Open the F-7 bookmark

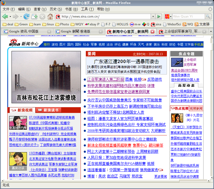[x=106, y=24]
